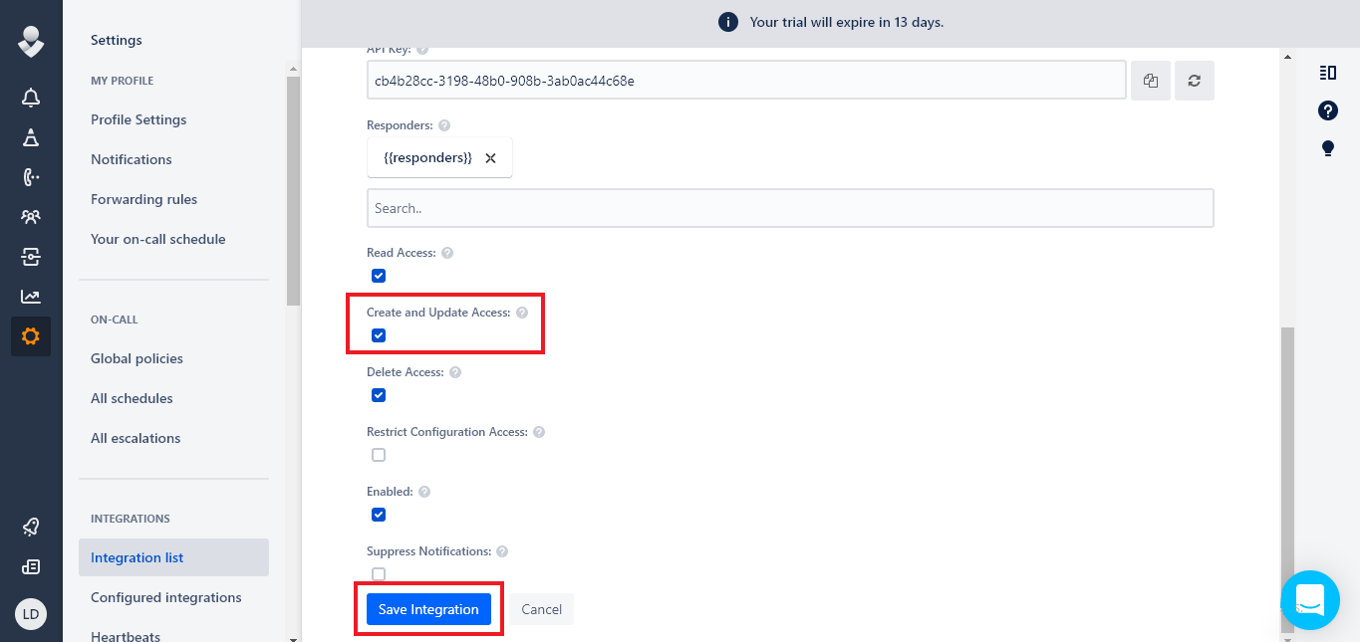The height and width of the screenshot is (642, 1360).
Task: Cancel the integration changes
Action: [541, 609]
